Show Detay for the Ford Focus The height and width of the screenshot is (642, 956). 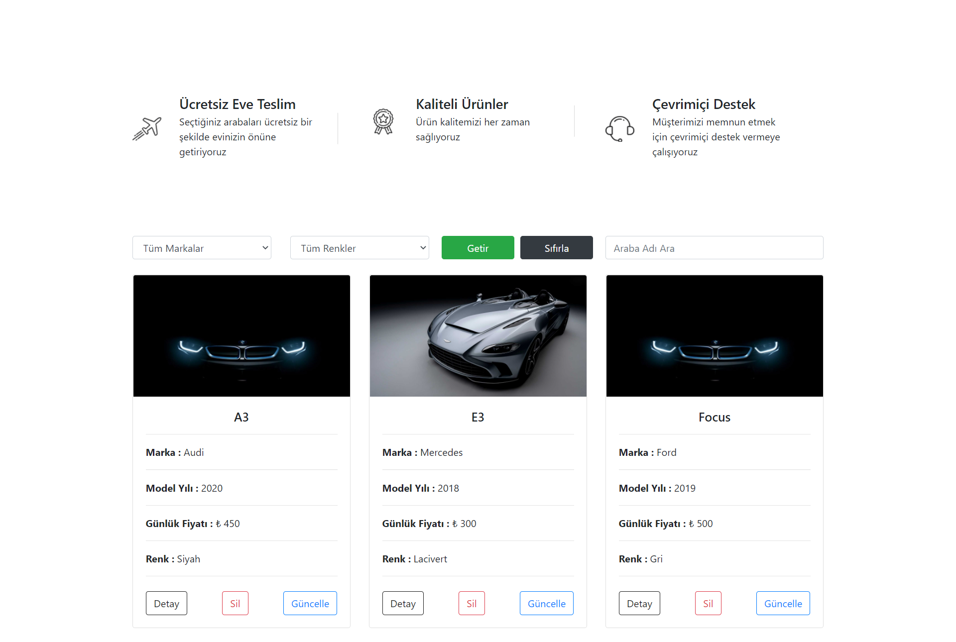click(x=639, y=603)
